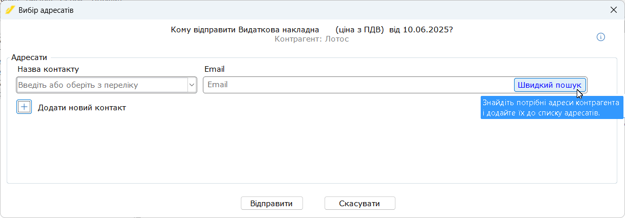Click the empty area of Адресати panel
625x218 pixels.
[311, 149]
